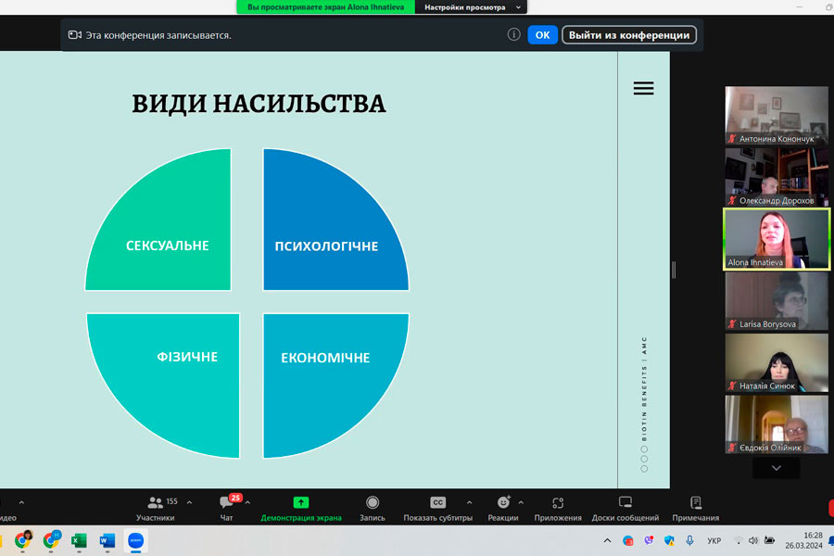Expand the Chat options caret
Screen dimensions: 834x556
coord(247,502)
